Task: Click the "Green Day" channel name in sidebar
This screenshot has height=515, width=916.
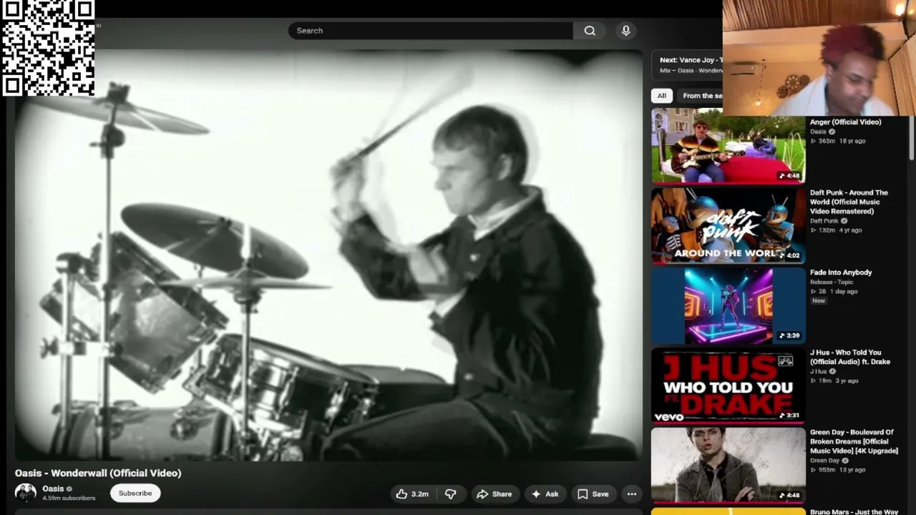Action: click(x=824, y=461)
